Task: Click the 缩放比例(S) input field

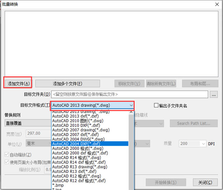Action: (48, 170)
